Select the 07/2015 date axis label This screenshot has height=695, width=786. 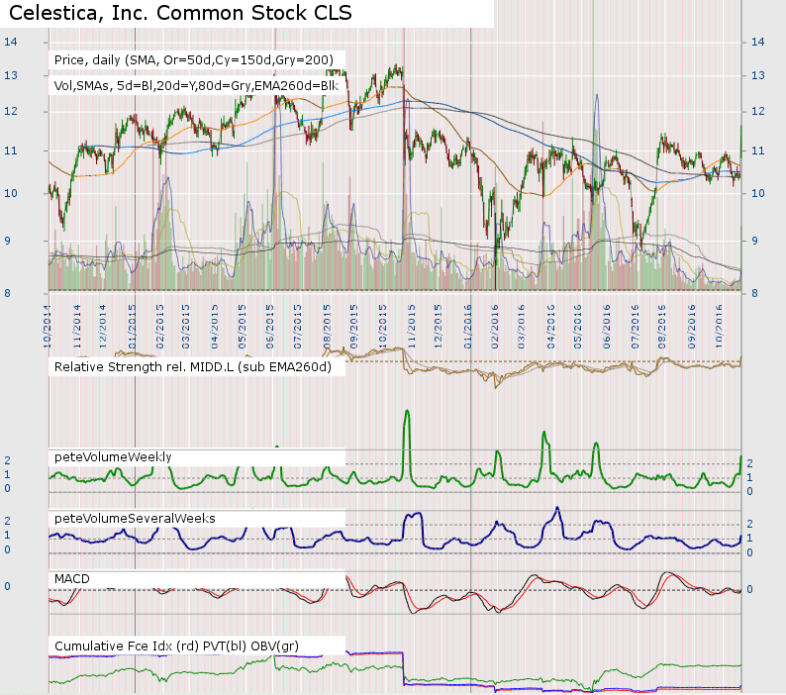tap(298, 327)
